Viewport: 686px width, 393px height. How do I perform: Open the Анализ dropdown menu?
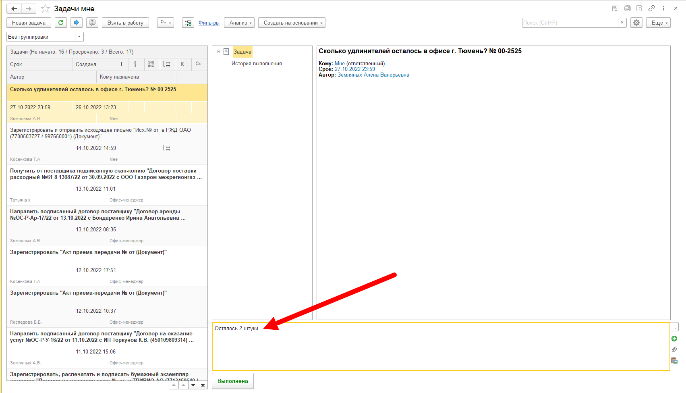pos(239,23)
